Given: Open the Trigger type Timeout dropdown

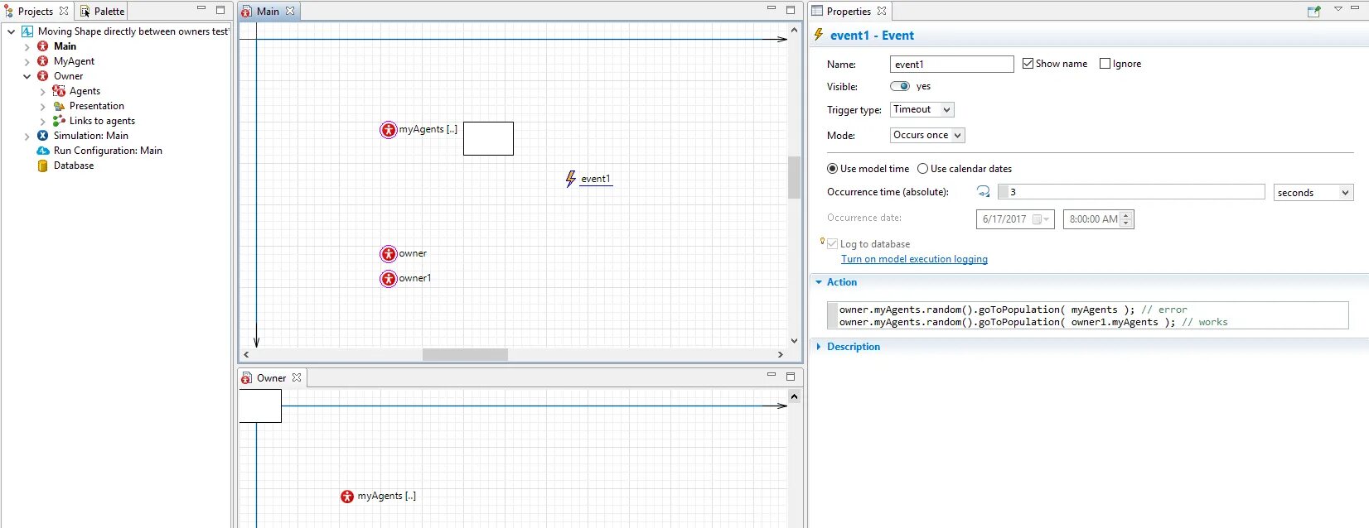Looking at the screenshot, I should (922, 109).
